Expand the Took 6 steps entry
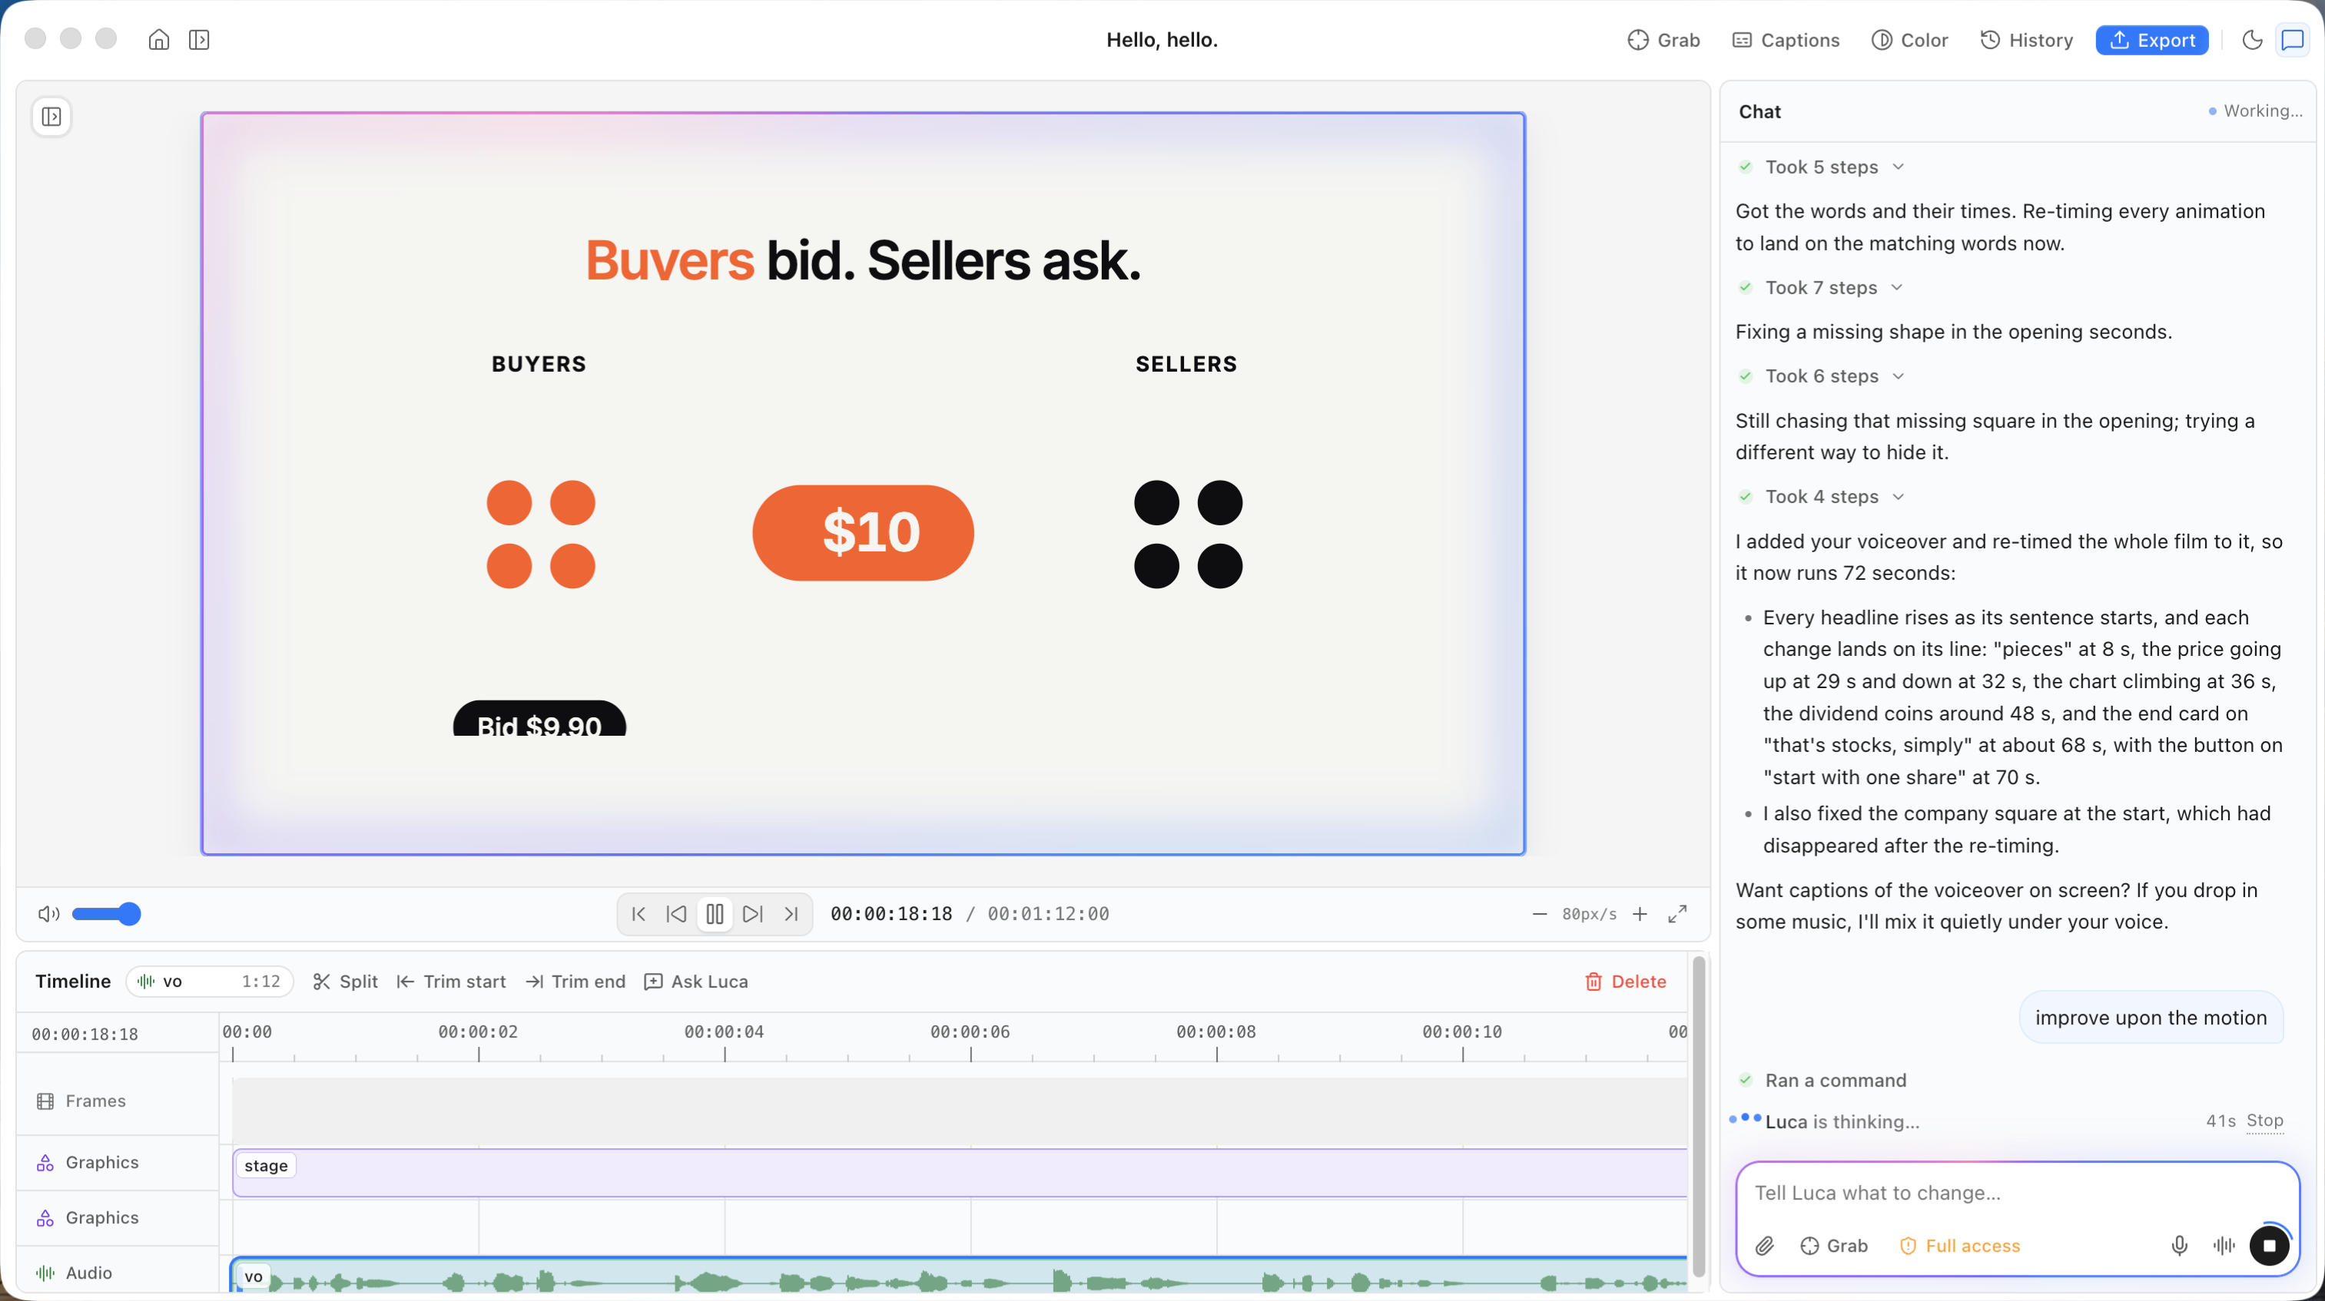This screenshot has width=2325, height=1301. (1822, 376)
